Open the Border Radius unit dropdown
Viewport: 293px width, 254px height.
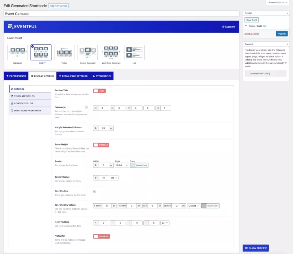pyautogui.click(x=114, y=178)
